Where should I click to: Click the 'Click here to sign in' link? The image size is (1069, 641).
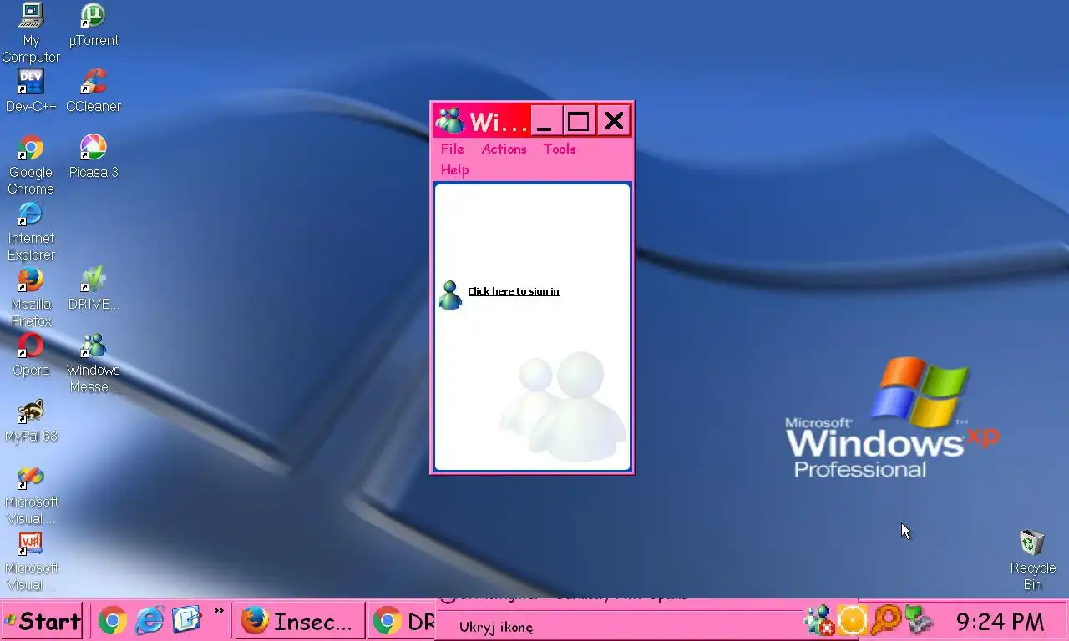pyautogui.click(x=514, y=291)
